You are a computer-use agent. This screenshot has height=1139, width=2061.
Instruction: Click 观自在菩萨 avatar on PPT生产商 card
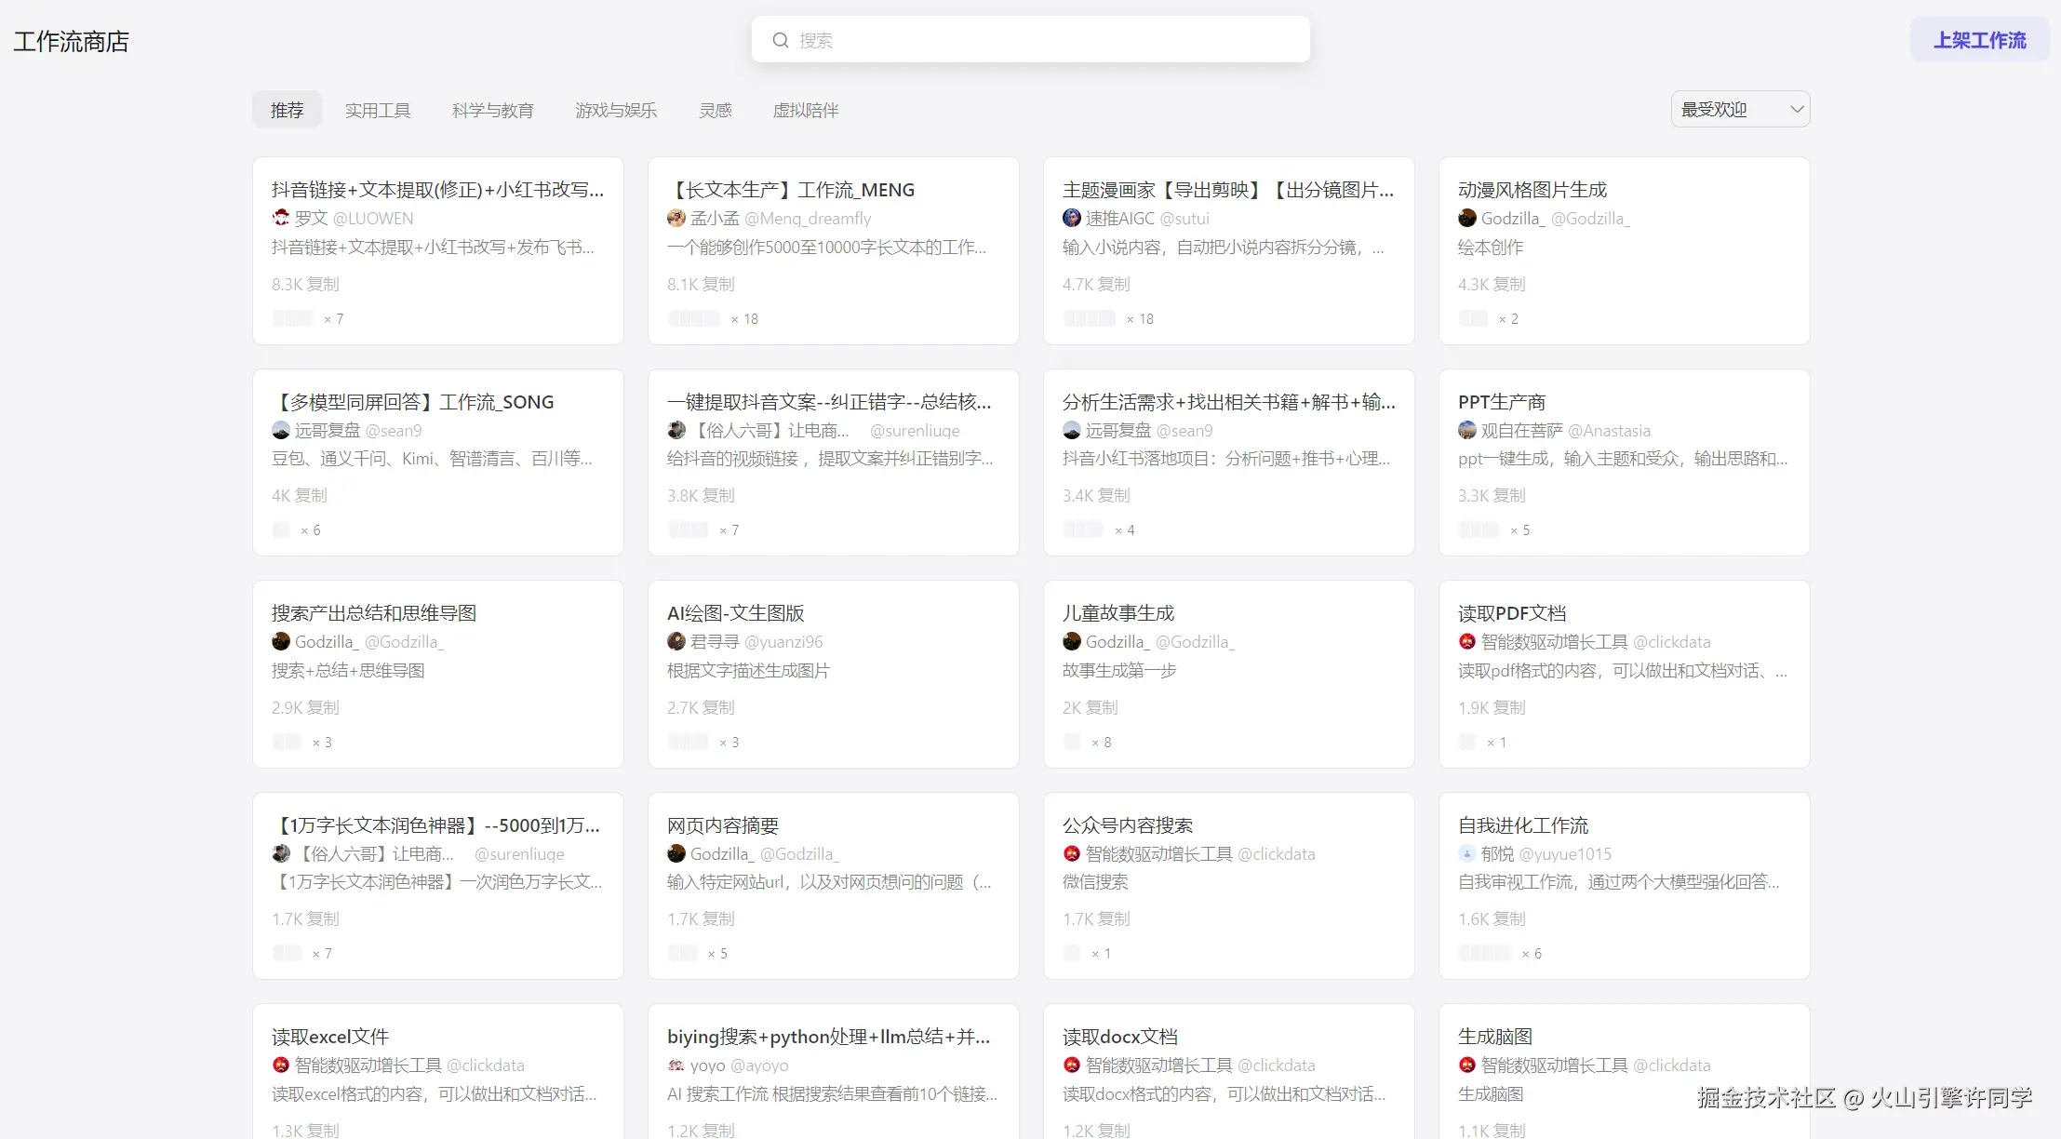click(x=1467, y=430)
